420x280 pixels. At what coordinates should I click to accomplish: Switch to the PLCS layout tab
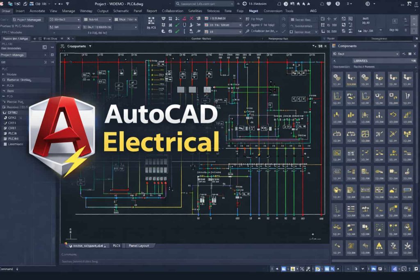116,246
